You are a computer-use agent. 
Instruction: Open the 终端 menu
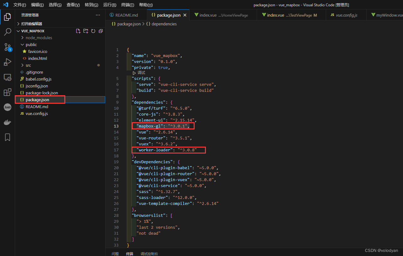coord(128,5)
